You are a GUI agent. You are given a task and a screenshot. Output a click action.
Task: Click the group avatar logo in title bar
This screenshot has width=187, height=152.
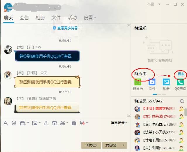8,7
